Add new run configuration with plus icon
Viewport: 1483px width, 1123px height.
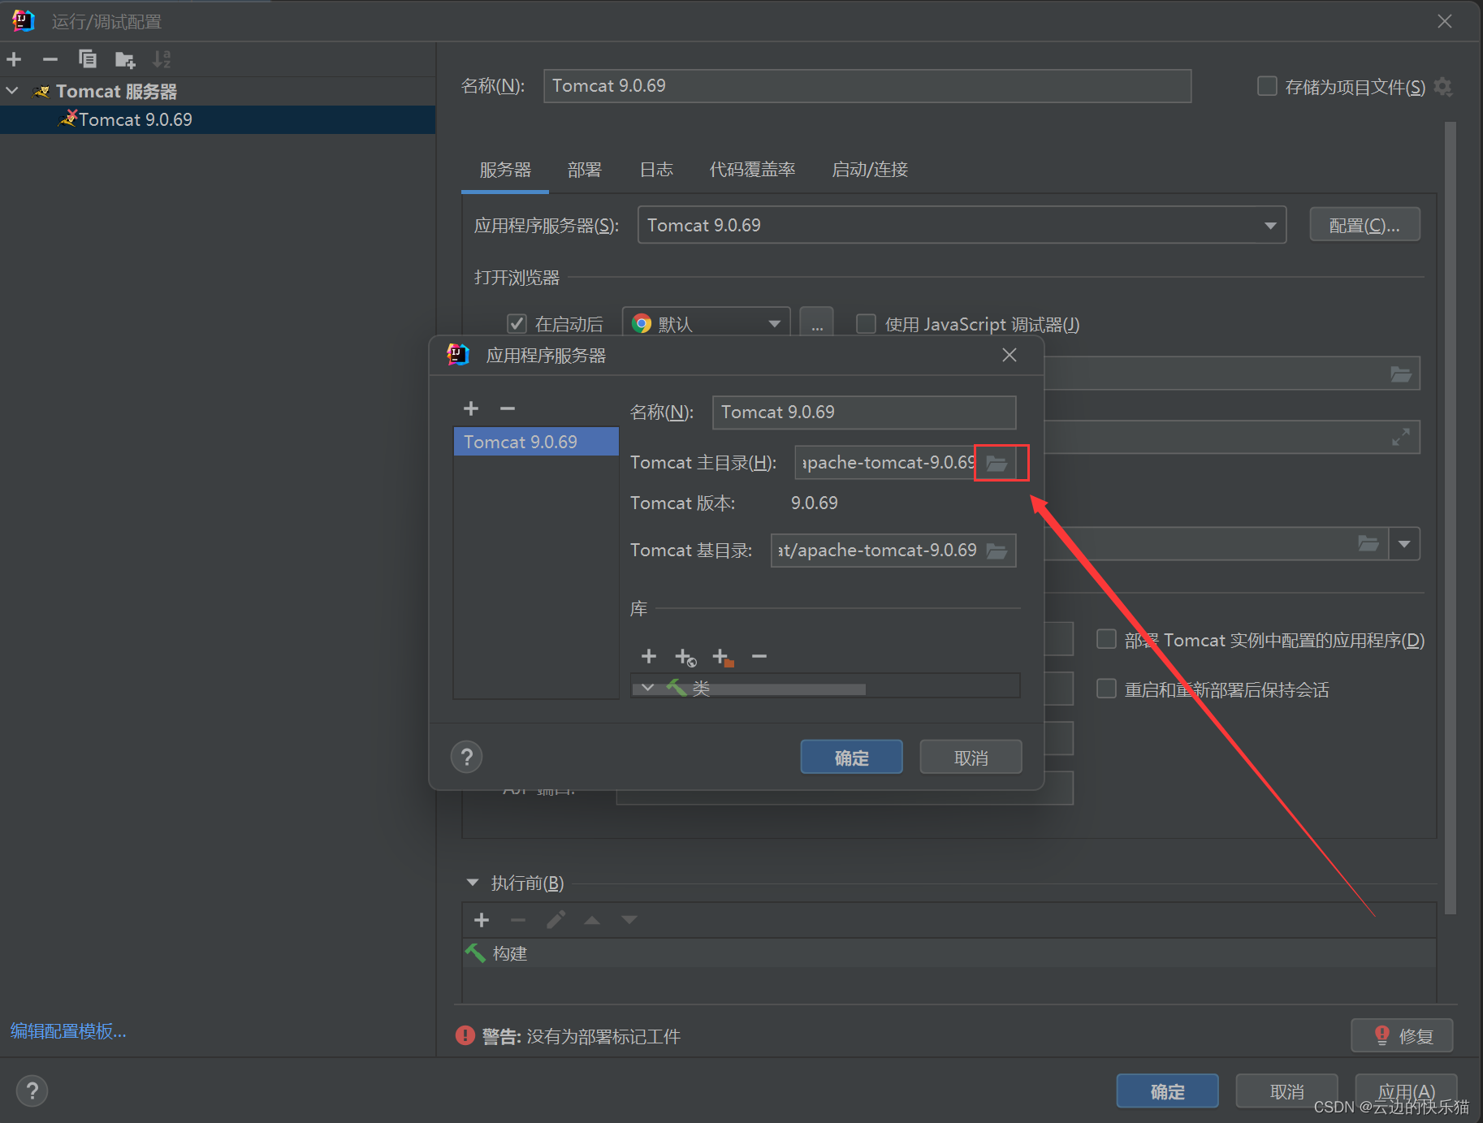coord(15,59)
